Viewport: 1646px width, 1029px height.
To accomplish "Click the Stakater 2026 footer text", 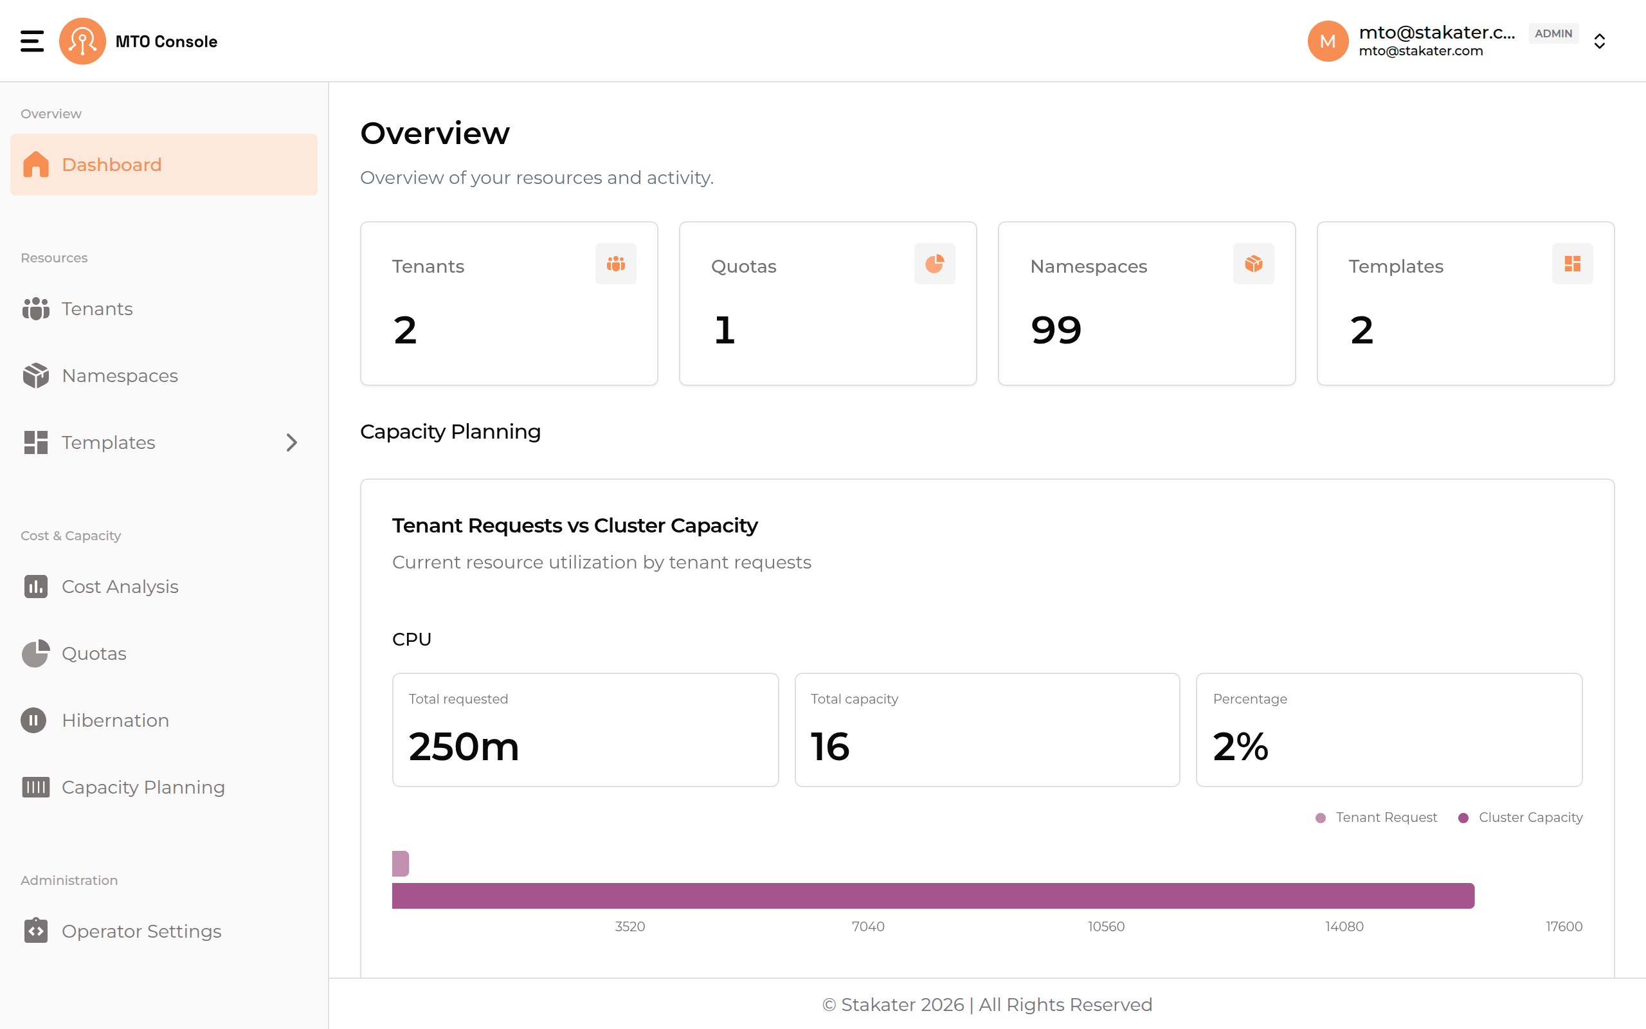I will pos(987,1005).
